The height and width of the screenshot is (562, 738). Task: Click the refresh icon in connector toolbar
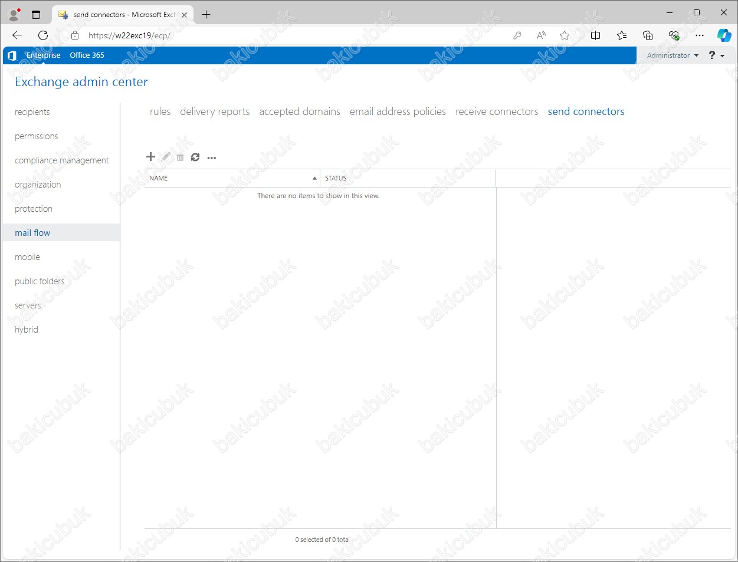pos(195,157)
